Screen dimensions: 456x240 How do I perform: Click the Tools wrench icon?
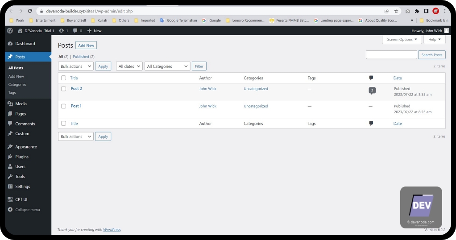click(x=10, y=176)
